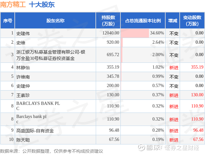Click the holdings value 12040.00

(111, 33)
